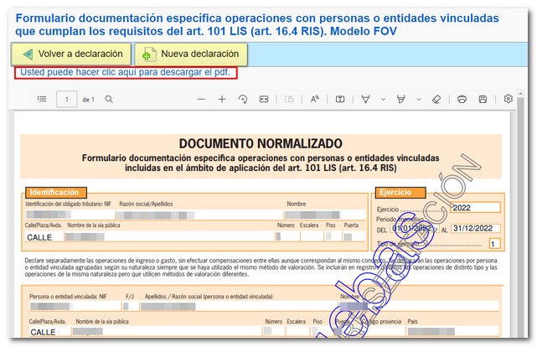
Task: Zoom in the PDF with plus icon
Action: [222, 100]
